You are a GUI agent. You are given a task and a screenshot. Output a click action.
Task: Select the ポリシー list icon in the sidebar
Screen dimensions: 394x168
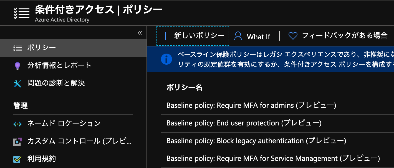(18, 48)
